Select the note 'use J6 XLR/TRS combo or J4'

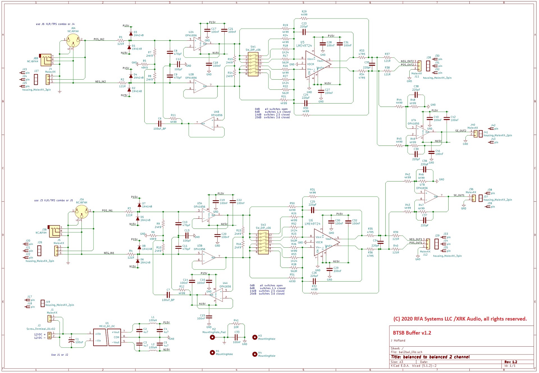(55, 24)
